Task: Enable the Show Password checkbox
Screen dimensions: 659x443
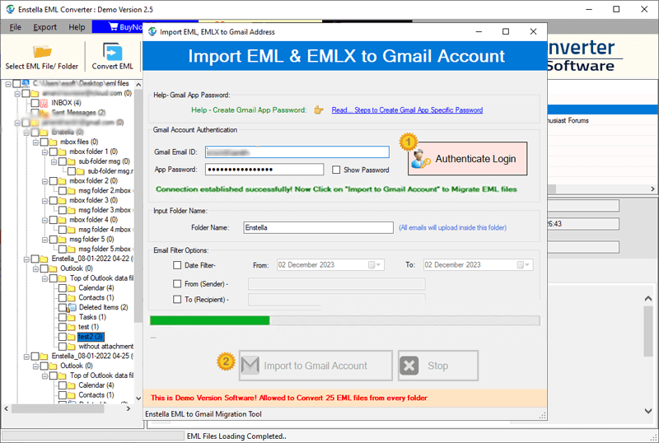Action: pyautogui.click(x=336, y=170)
